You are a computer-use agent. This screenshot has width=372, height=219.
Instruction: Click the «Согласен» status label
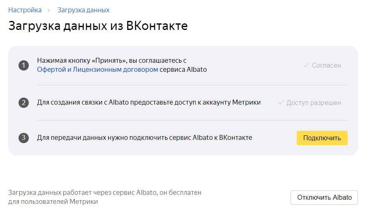pyautogui.click(x=326, y=65)
